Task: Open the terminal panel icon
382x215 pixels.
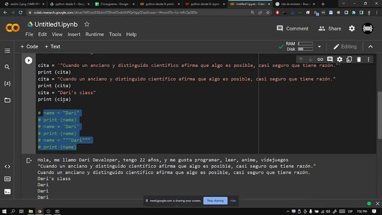Action: [x=7, y=192]
